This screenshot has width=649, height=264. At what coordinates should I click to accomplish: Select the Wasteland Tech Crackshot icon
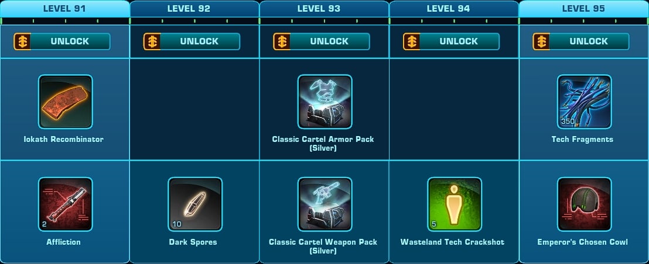[455, 204]
